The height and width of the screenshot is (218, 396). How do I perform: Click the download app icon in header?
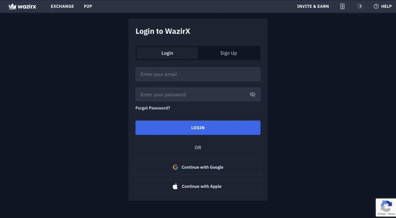(342, 6)
